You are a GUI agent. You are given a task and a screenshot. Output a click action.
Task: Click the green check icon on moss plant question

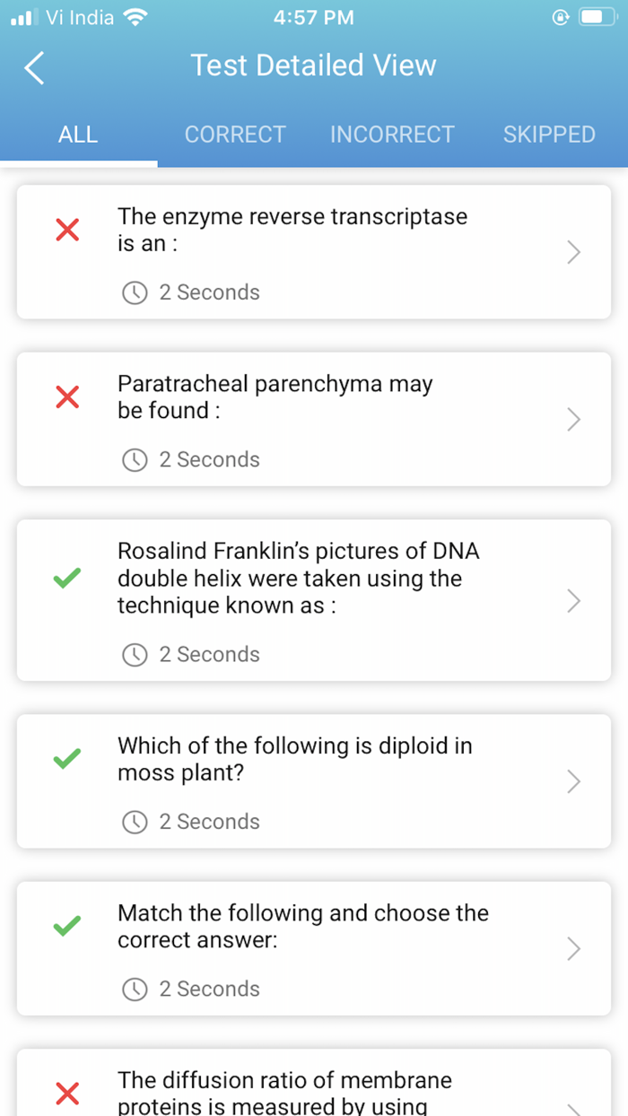tap(67, 759)
